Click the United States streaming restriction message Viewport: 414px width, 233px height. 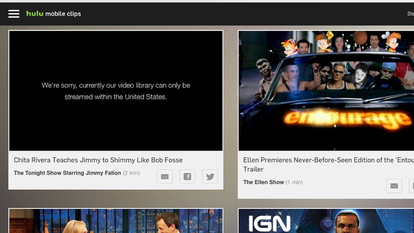[x=116, y=91]
